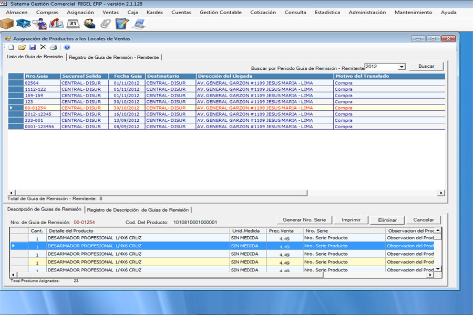The image size is (473, 315).
Task: Click the Generar Nro. Serie button
Action: 304,220
